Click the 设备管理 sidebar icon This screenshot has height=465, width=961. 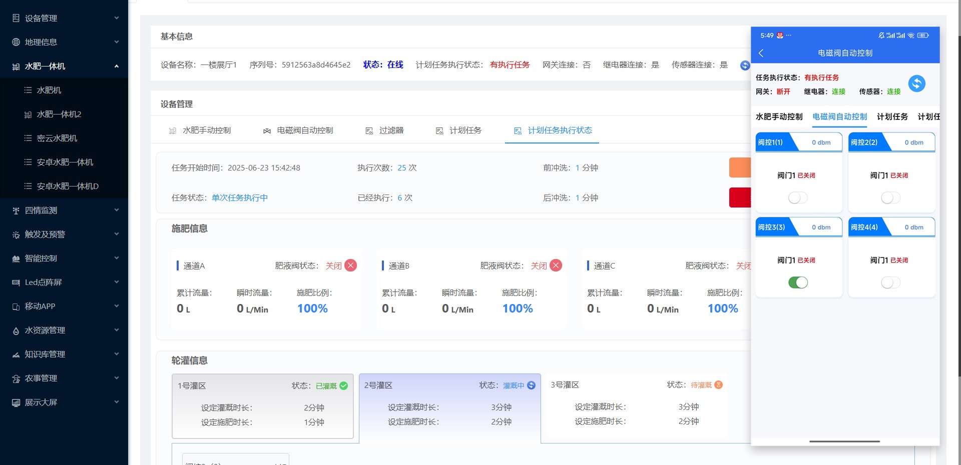pos(16,18)
